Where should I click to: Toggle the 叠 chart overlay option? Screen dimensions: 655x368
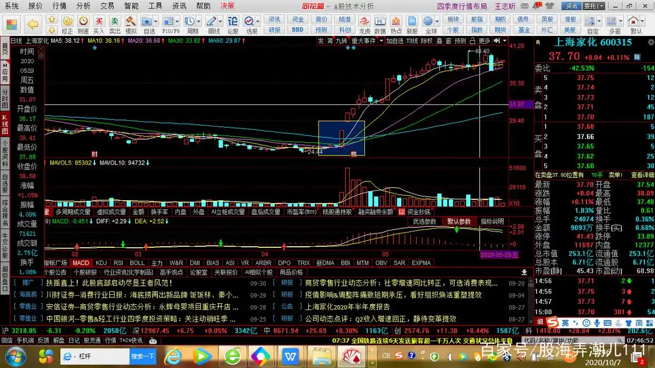(440, 41)
